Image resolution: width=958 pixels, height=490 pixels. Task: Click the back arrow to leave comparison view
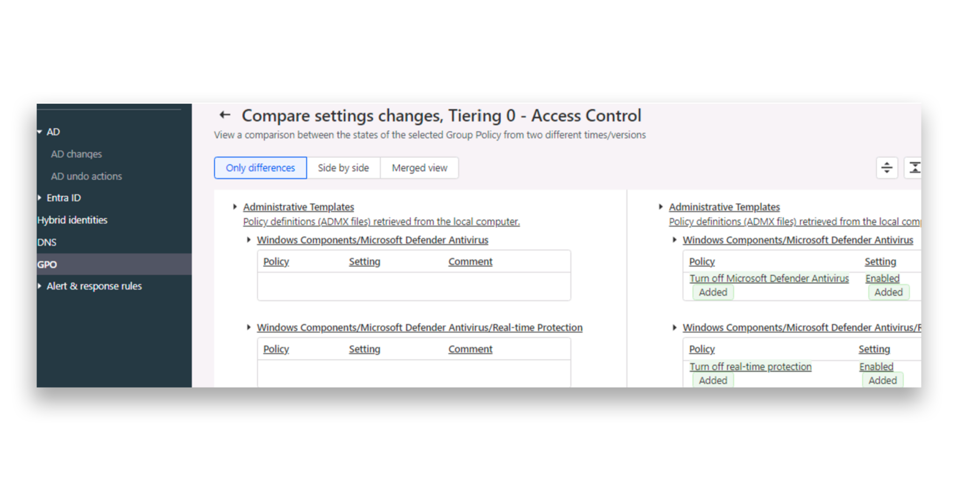(225, 115)
